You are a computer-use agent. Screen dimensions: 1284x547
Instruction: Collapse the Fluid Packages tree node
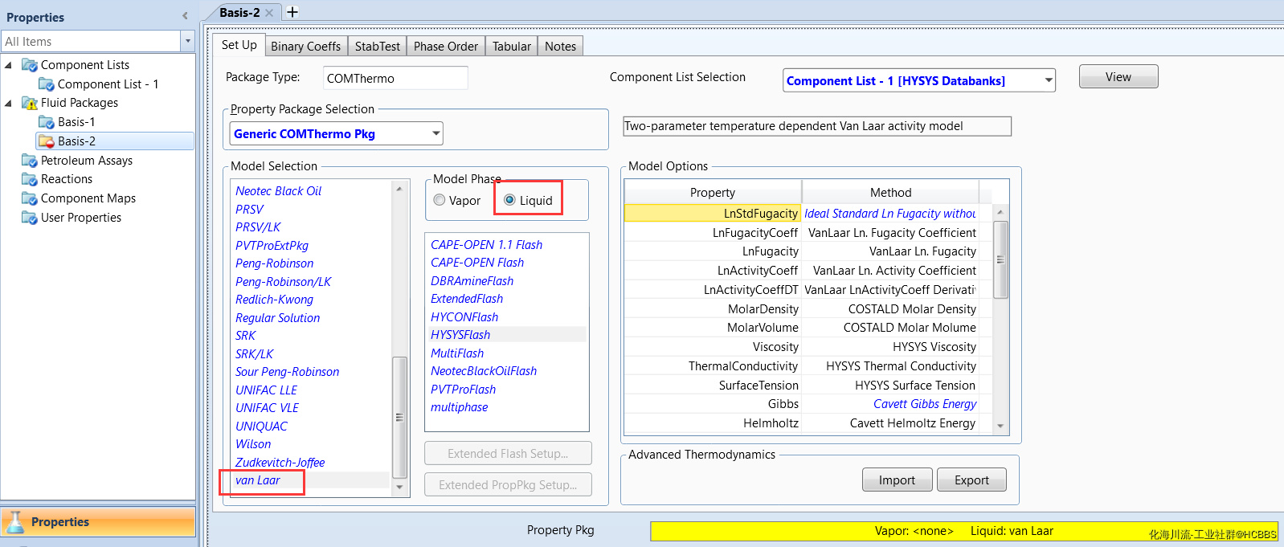[x=9, y=103]
